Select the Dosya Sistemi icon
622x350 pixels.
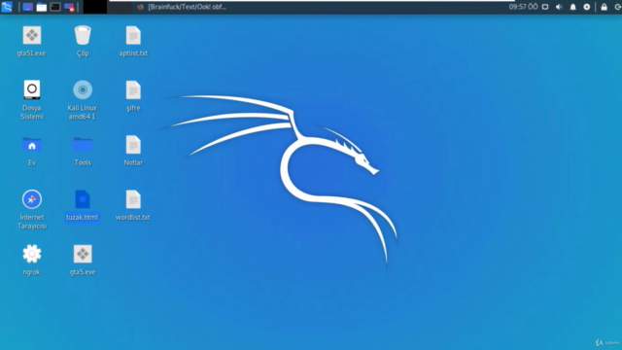32,99
